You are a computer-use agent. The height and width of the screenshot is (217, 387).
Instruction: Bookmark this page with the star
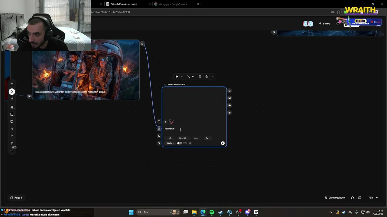coord(338,12)
